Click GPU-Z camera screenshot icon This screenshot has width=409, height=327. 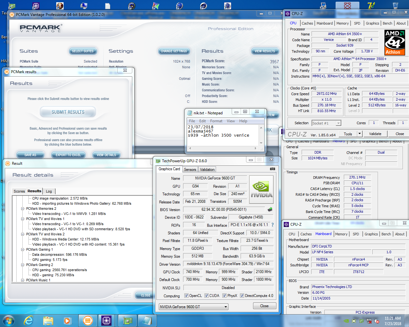pos(273,169)
